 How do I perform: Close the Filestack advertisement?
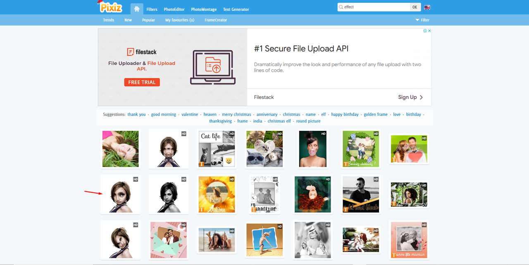[x=429, y=31]
